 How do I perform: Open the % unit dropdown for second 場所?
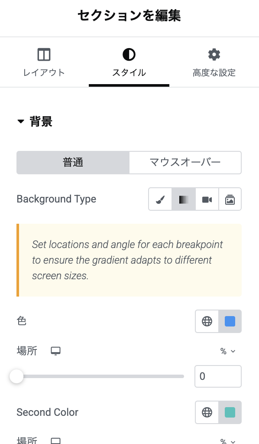coord(228,441)
